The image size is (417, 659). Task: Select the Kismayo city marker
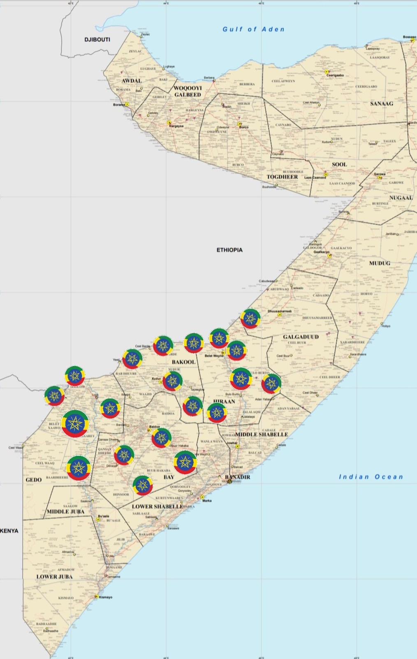[96, 596]
